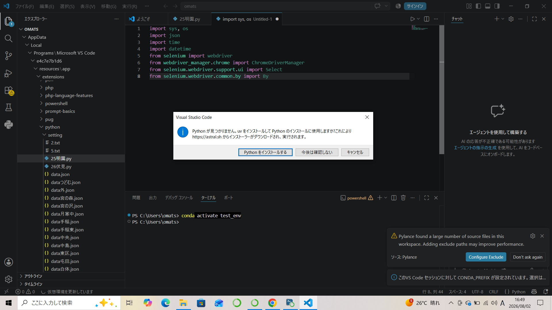Click the サインイン button
The image size is (552, 310).
tap(415, 6)
